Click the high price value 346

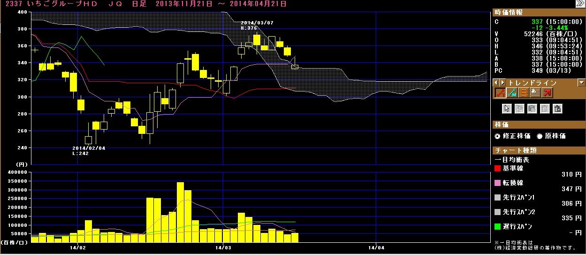coord(537,46)
